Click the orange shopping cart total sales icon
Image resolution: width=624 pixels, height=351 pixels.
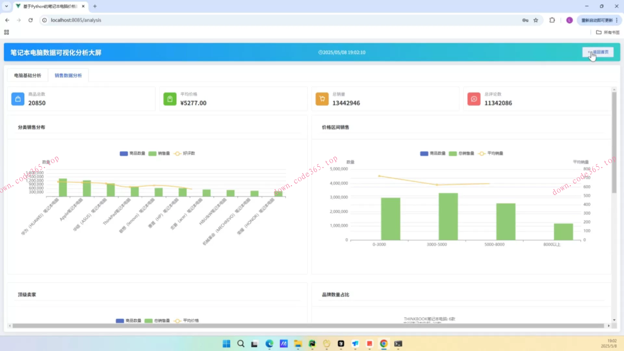[322, 99]
